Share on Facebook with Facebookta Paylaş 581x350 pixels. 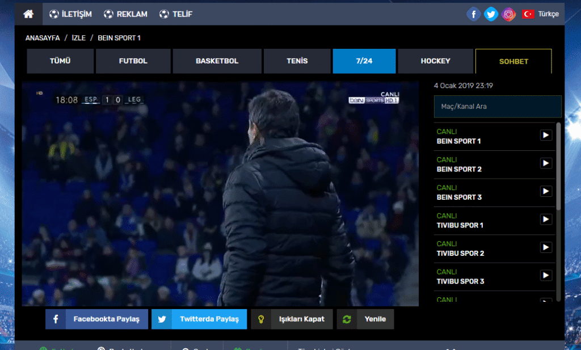click(96, 319)
